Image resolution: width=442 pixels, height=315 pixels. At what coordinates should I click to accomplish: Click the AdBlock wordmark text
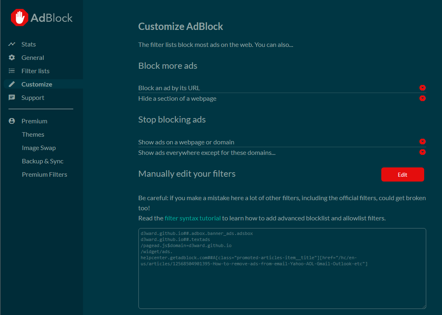[x=51, y=18]
